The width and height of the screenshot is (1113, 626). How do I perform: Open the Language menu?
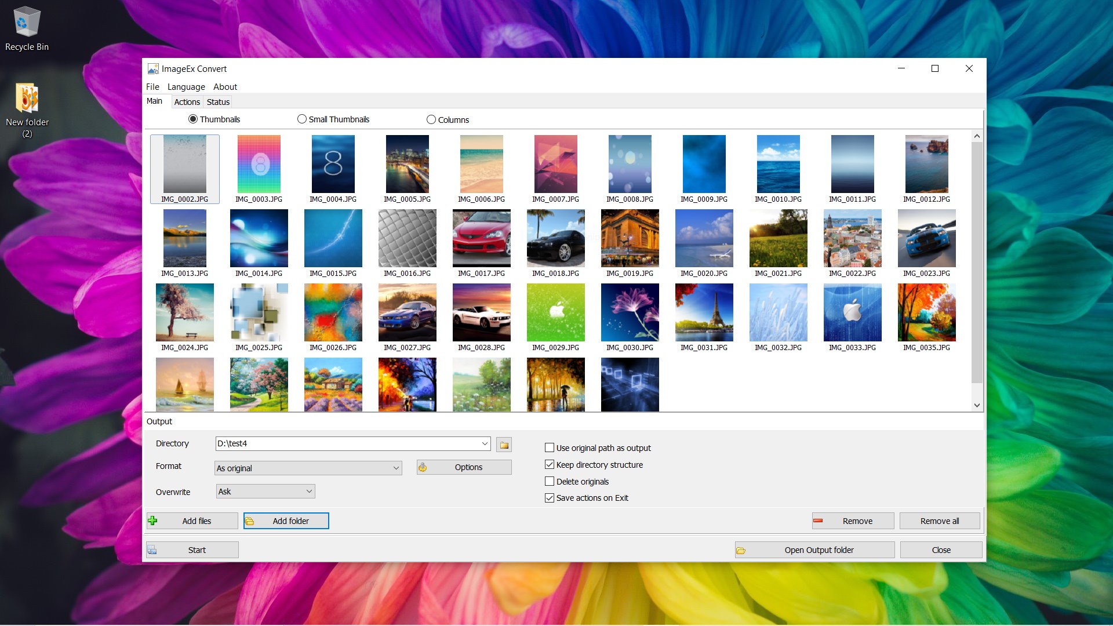click(x=186, y=87)
